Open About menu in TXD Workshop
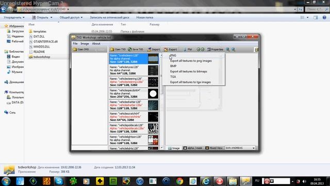 coord(96,43)
